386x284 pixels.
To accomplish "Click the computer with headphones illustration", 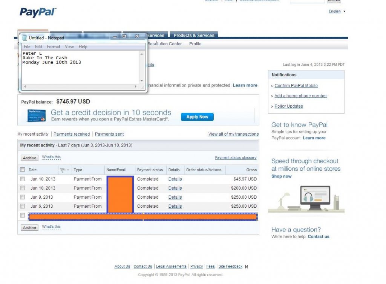I will pyautogui.click(x=315, y=198).
